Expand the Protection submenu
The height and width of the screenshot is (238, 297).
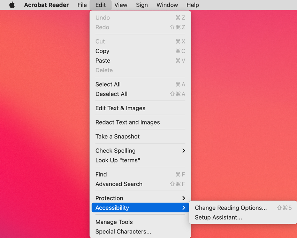[x=140, y=198]
